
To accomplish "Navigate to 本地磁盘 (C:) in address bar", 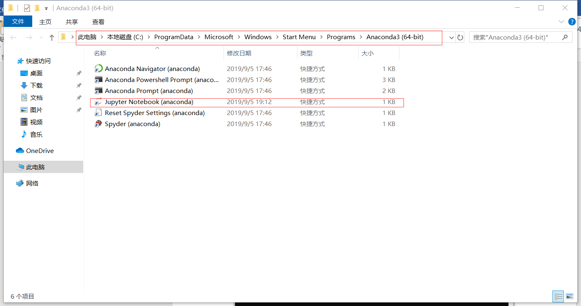I will 125,37.
